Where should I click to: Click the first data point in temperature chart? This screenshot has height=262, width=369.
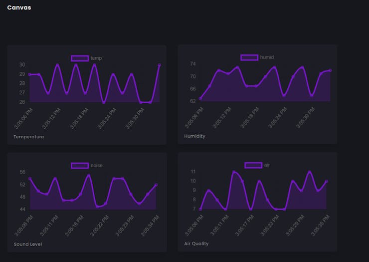click(x=29, y=74)
